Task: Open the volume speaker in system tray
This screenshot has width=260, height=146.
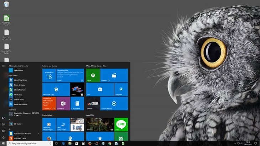Action: (242, 144)
